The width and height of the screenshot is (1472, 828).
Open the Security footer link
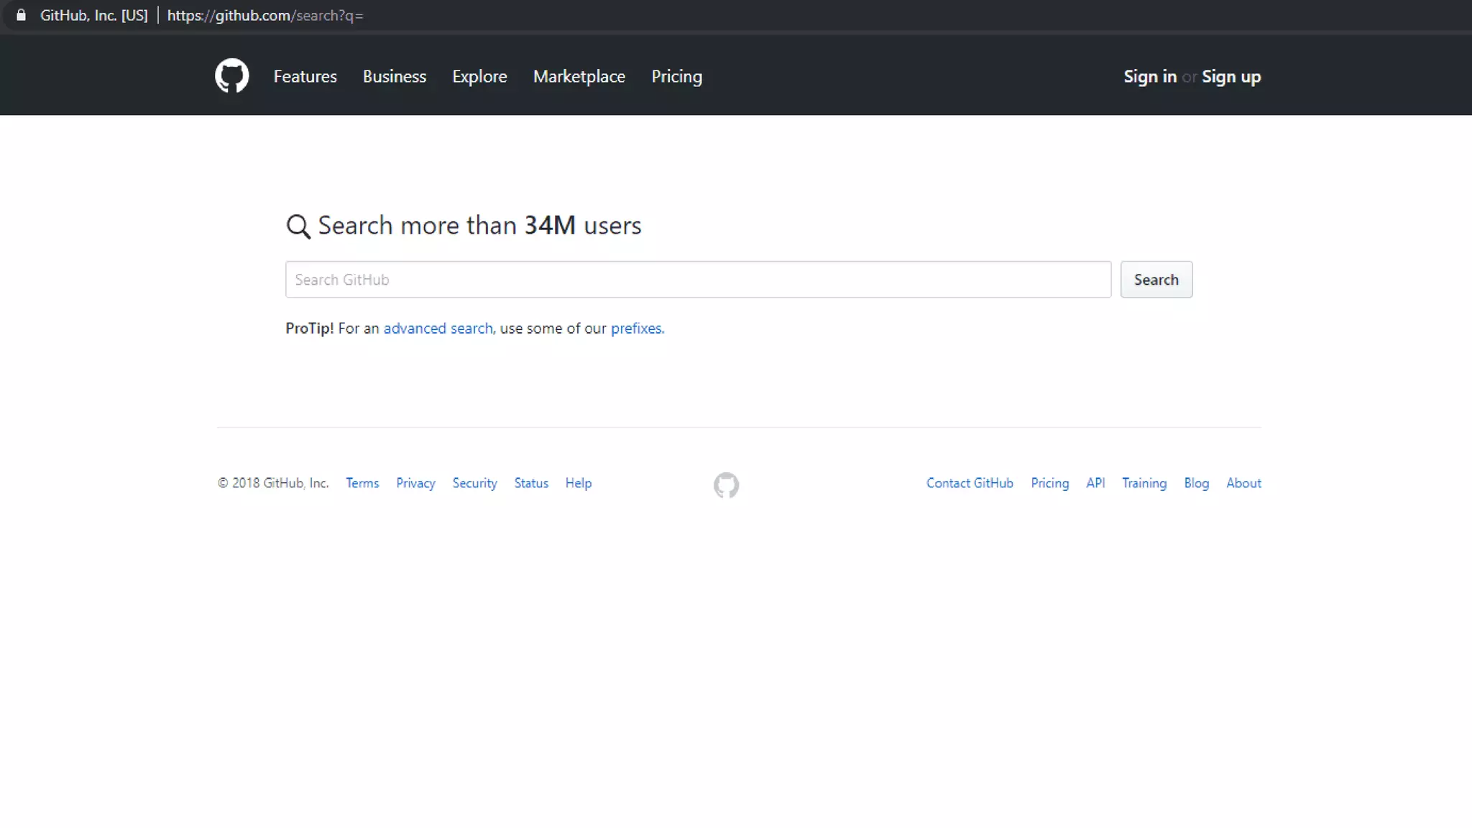coord(474,483)
